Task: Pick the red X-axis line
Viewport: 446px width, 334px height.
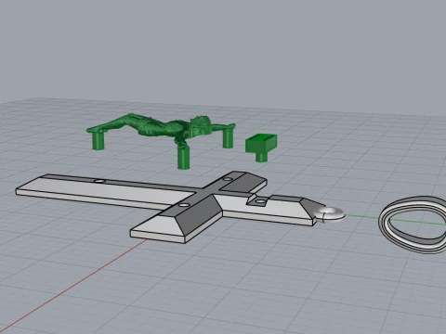Action: coord(73,286)
